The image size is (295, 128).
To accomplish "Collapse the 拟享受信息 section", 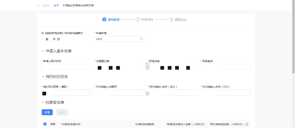I will [x=43, y=102].
